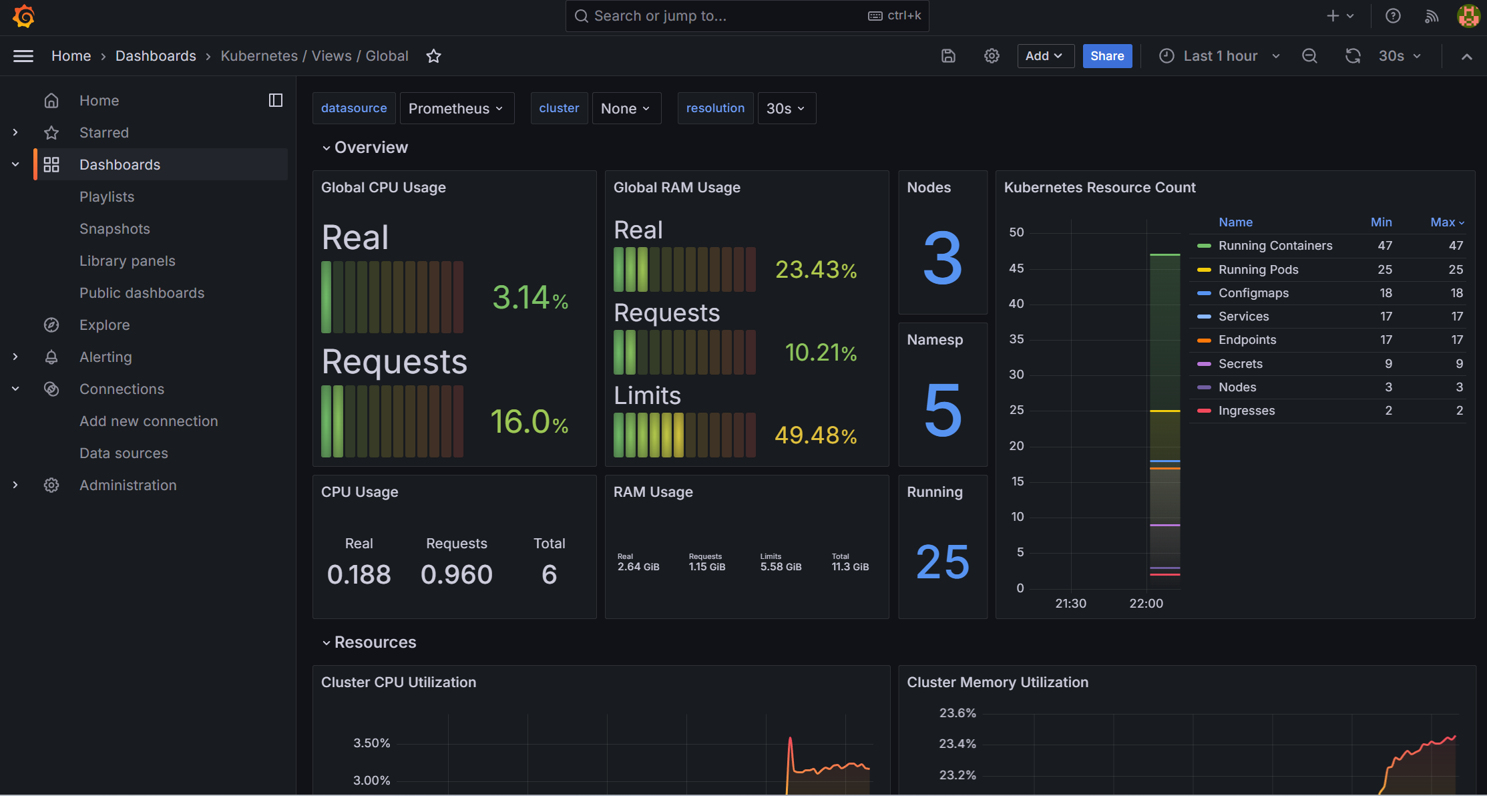Click the refresh dashboard icon
Screen dimensions: 1487x796
point(1353,56)
